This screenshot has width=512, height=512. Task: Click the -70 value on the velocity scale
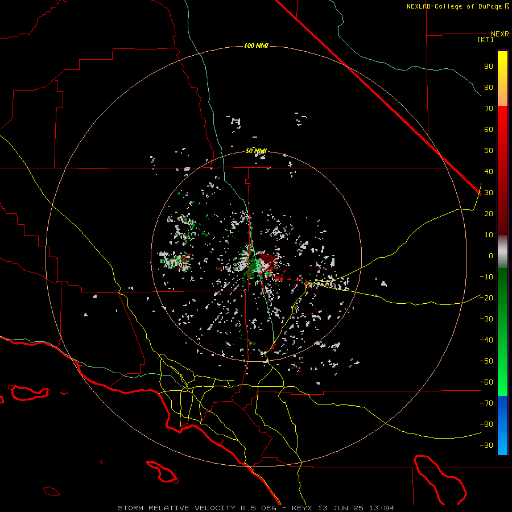486,403
